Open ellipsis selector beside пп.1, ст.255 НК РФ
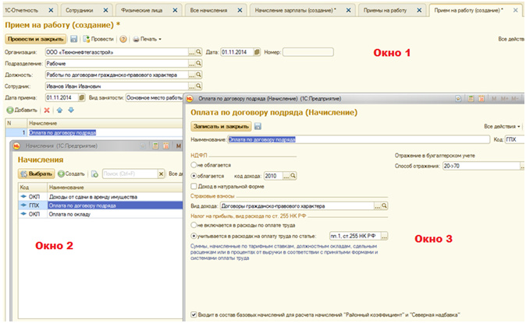This screenshot has height=323, width=526. click(x=384, y=236)
